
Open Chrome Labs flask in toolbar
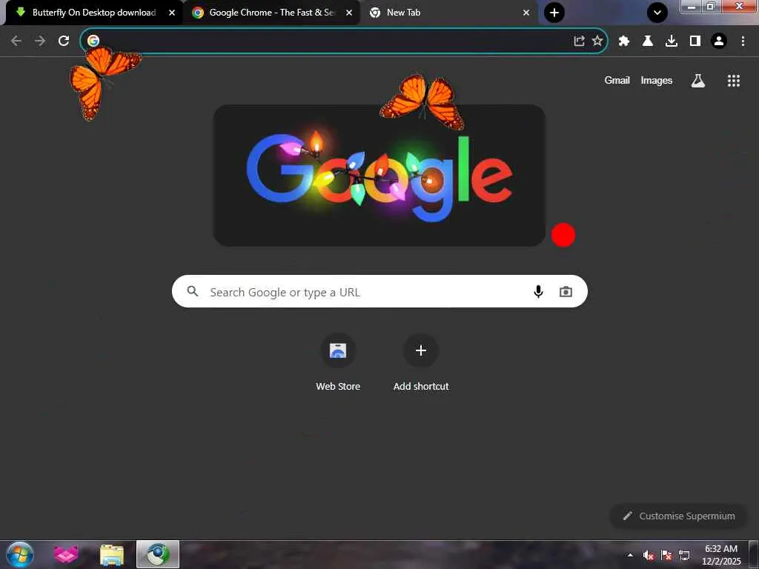click(648, 41)
